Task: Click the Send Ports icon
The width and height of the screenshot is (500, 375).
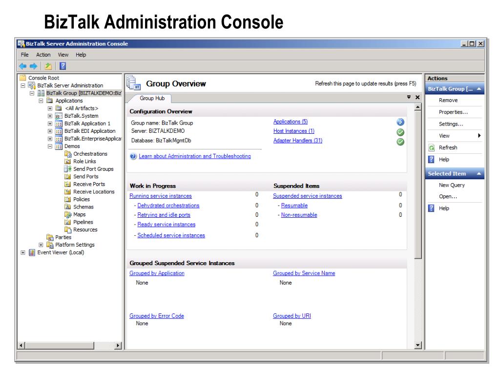Action: 67,177
